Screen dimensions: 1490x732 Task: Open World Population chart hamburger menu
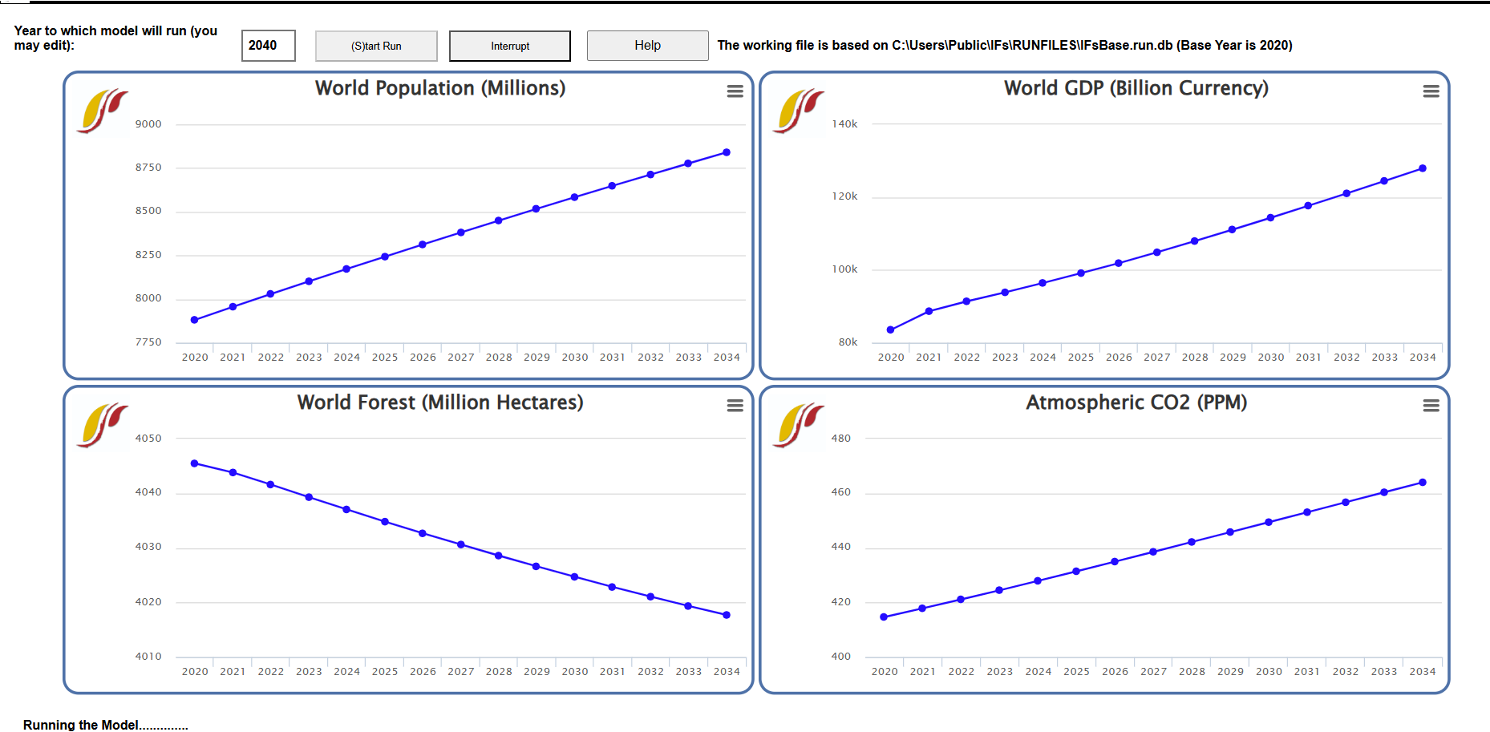pos(735,91)
